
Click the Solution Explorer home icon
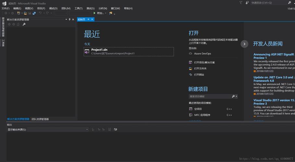tap(18, 24)
